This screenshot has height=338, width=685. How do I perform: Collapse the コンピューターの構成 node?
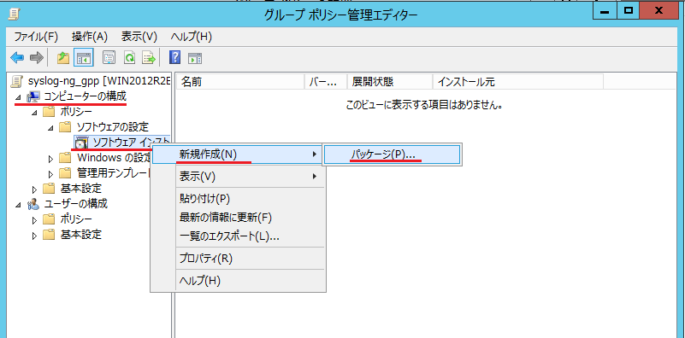tap(18, 97)
